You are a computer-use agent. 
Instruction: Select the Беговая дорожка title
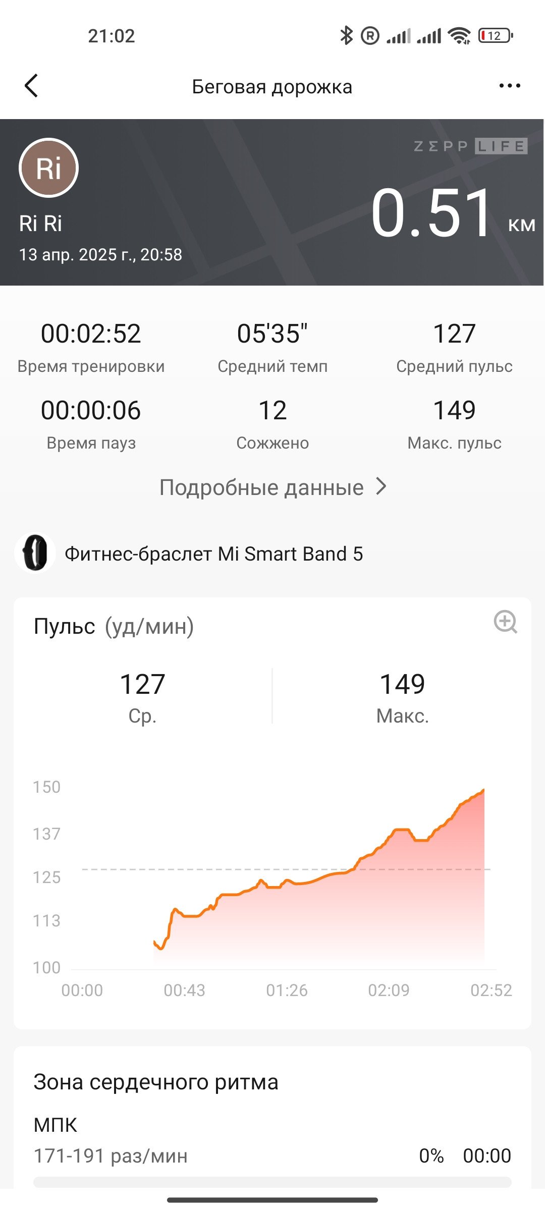click(272, 87)
